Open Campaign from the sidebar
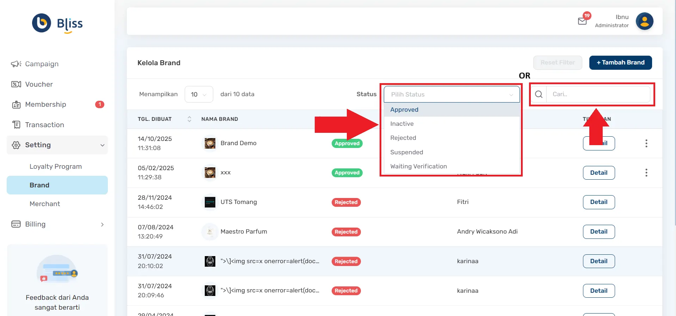Viewport: 676px width, 316px height. [42, 64]
